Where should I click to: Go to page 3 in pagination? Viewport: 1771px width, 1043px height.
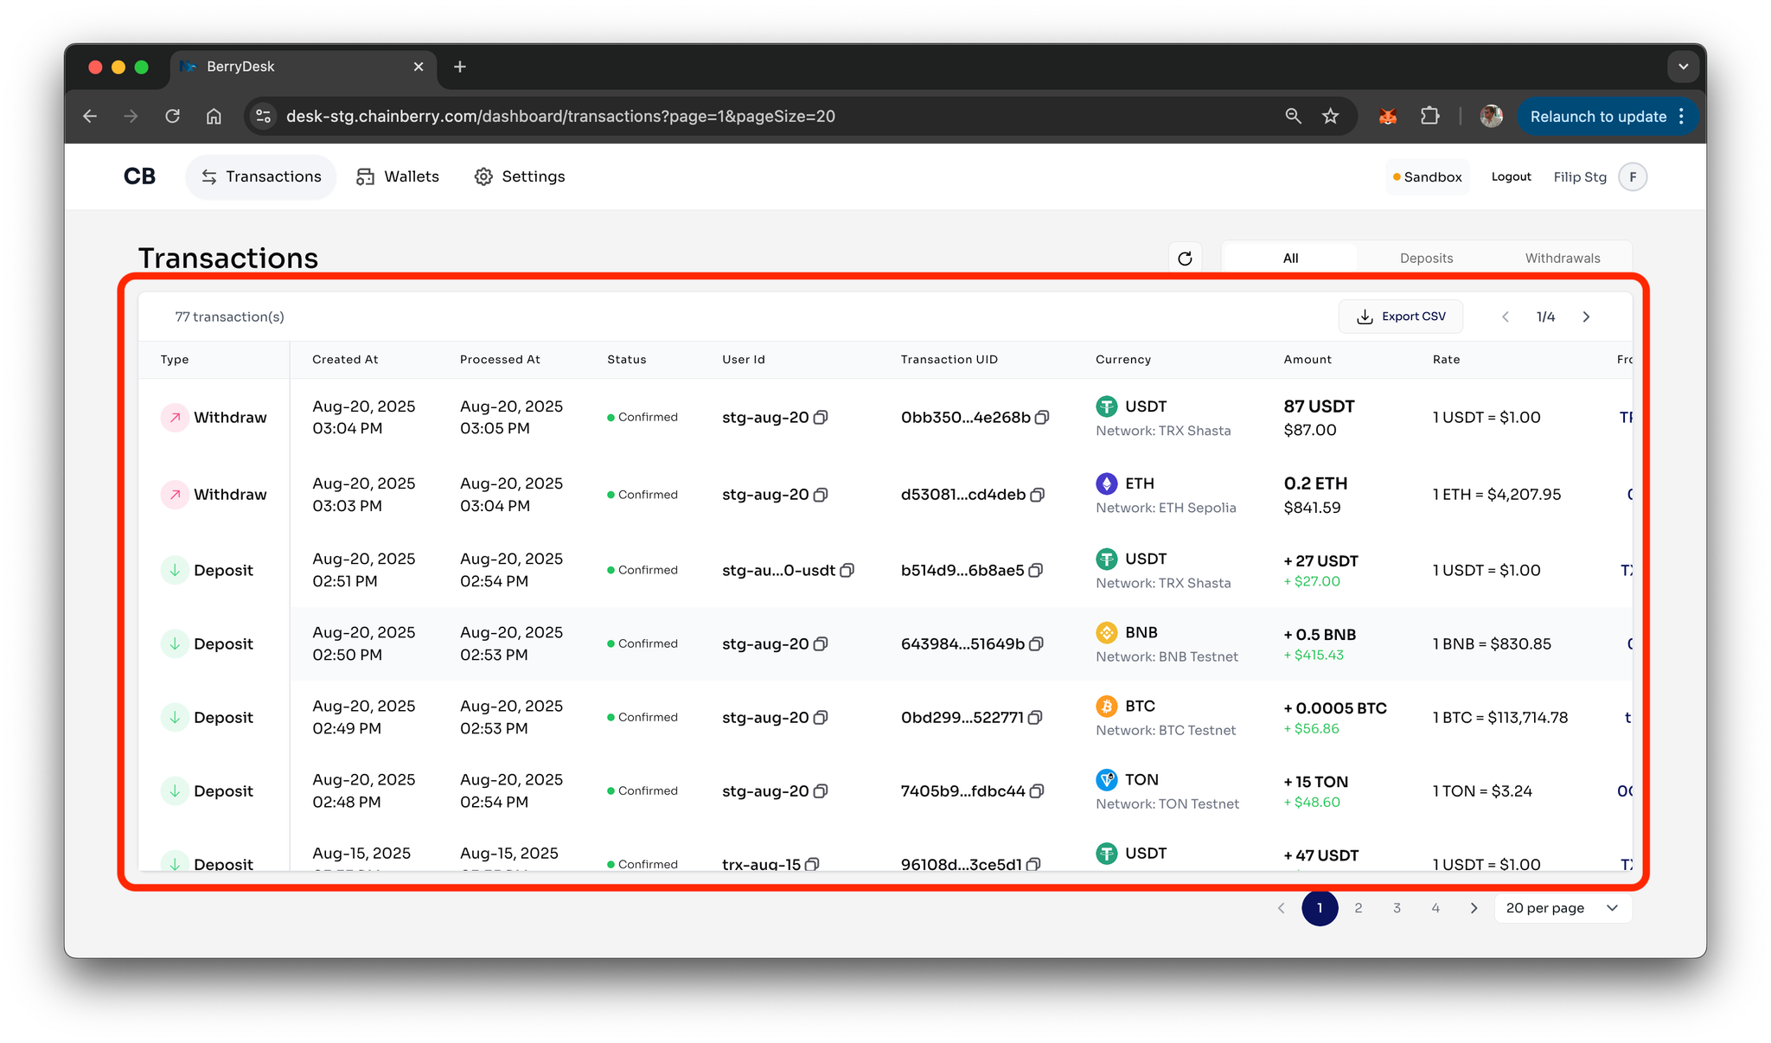click(1397, 908)
